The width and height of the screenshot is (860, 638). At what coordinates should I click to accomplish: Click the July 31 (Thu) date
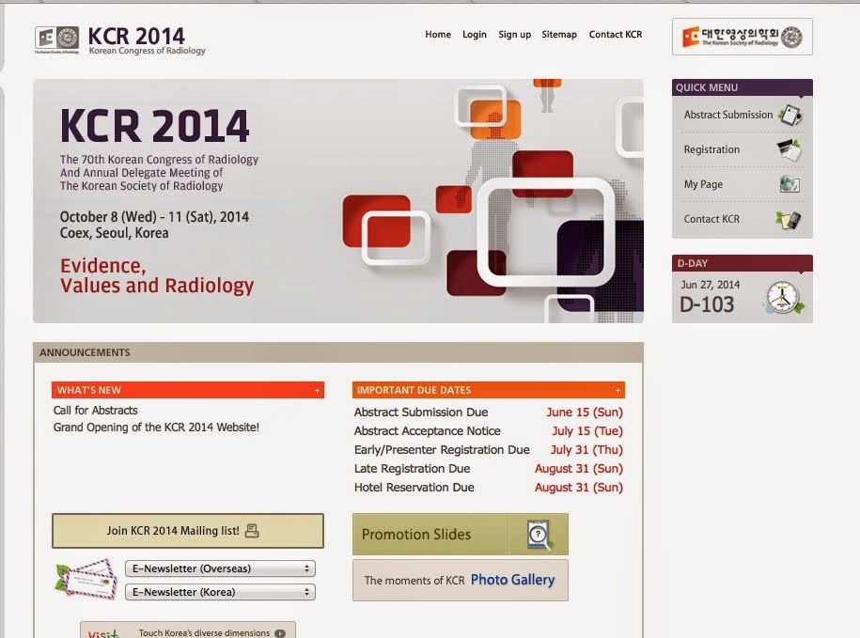[x=586, y=450]
